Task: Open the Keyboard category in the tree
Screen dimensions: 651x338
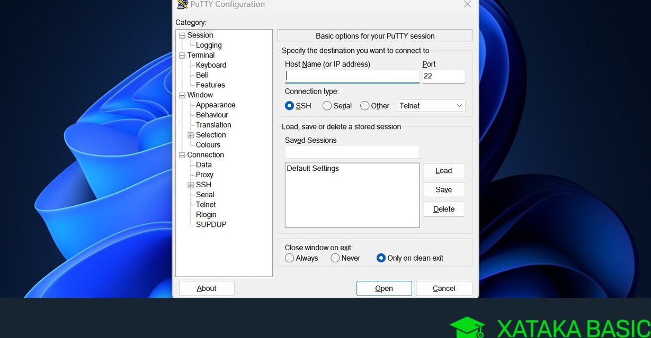Action: coord(211,65)
